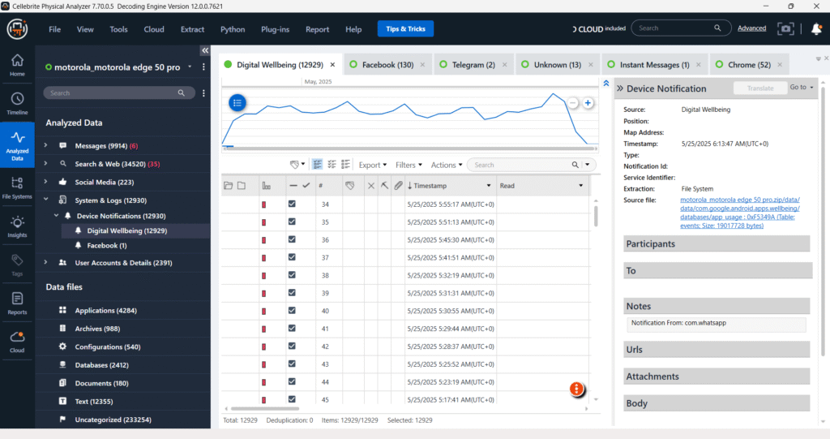This screenshot has height=439, width=830.
Task: Expand the Search & Web tree node
Action: pos(45,163)
